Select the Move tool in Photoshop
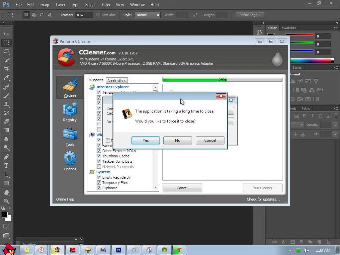340x255 pixels. 6,34
